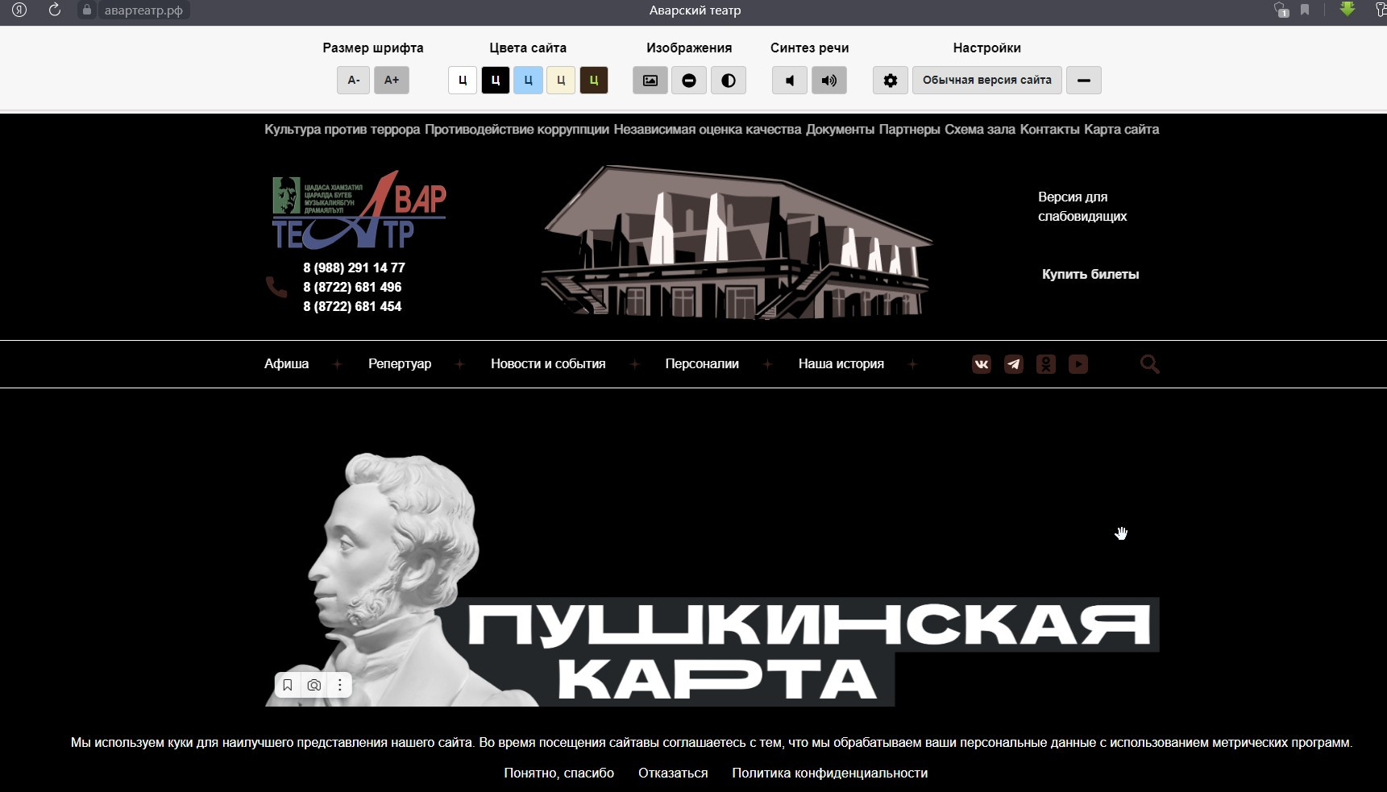Turn off speech synthesis
This screenshot has height=792, width=1387.
pos(790,80)
